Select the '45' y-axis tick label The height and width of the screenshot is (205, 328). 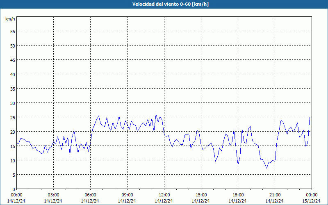coord(13,60)
